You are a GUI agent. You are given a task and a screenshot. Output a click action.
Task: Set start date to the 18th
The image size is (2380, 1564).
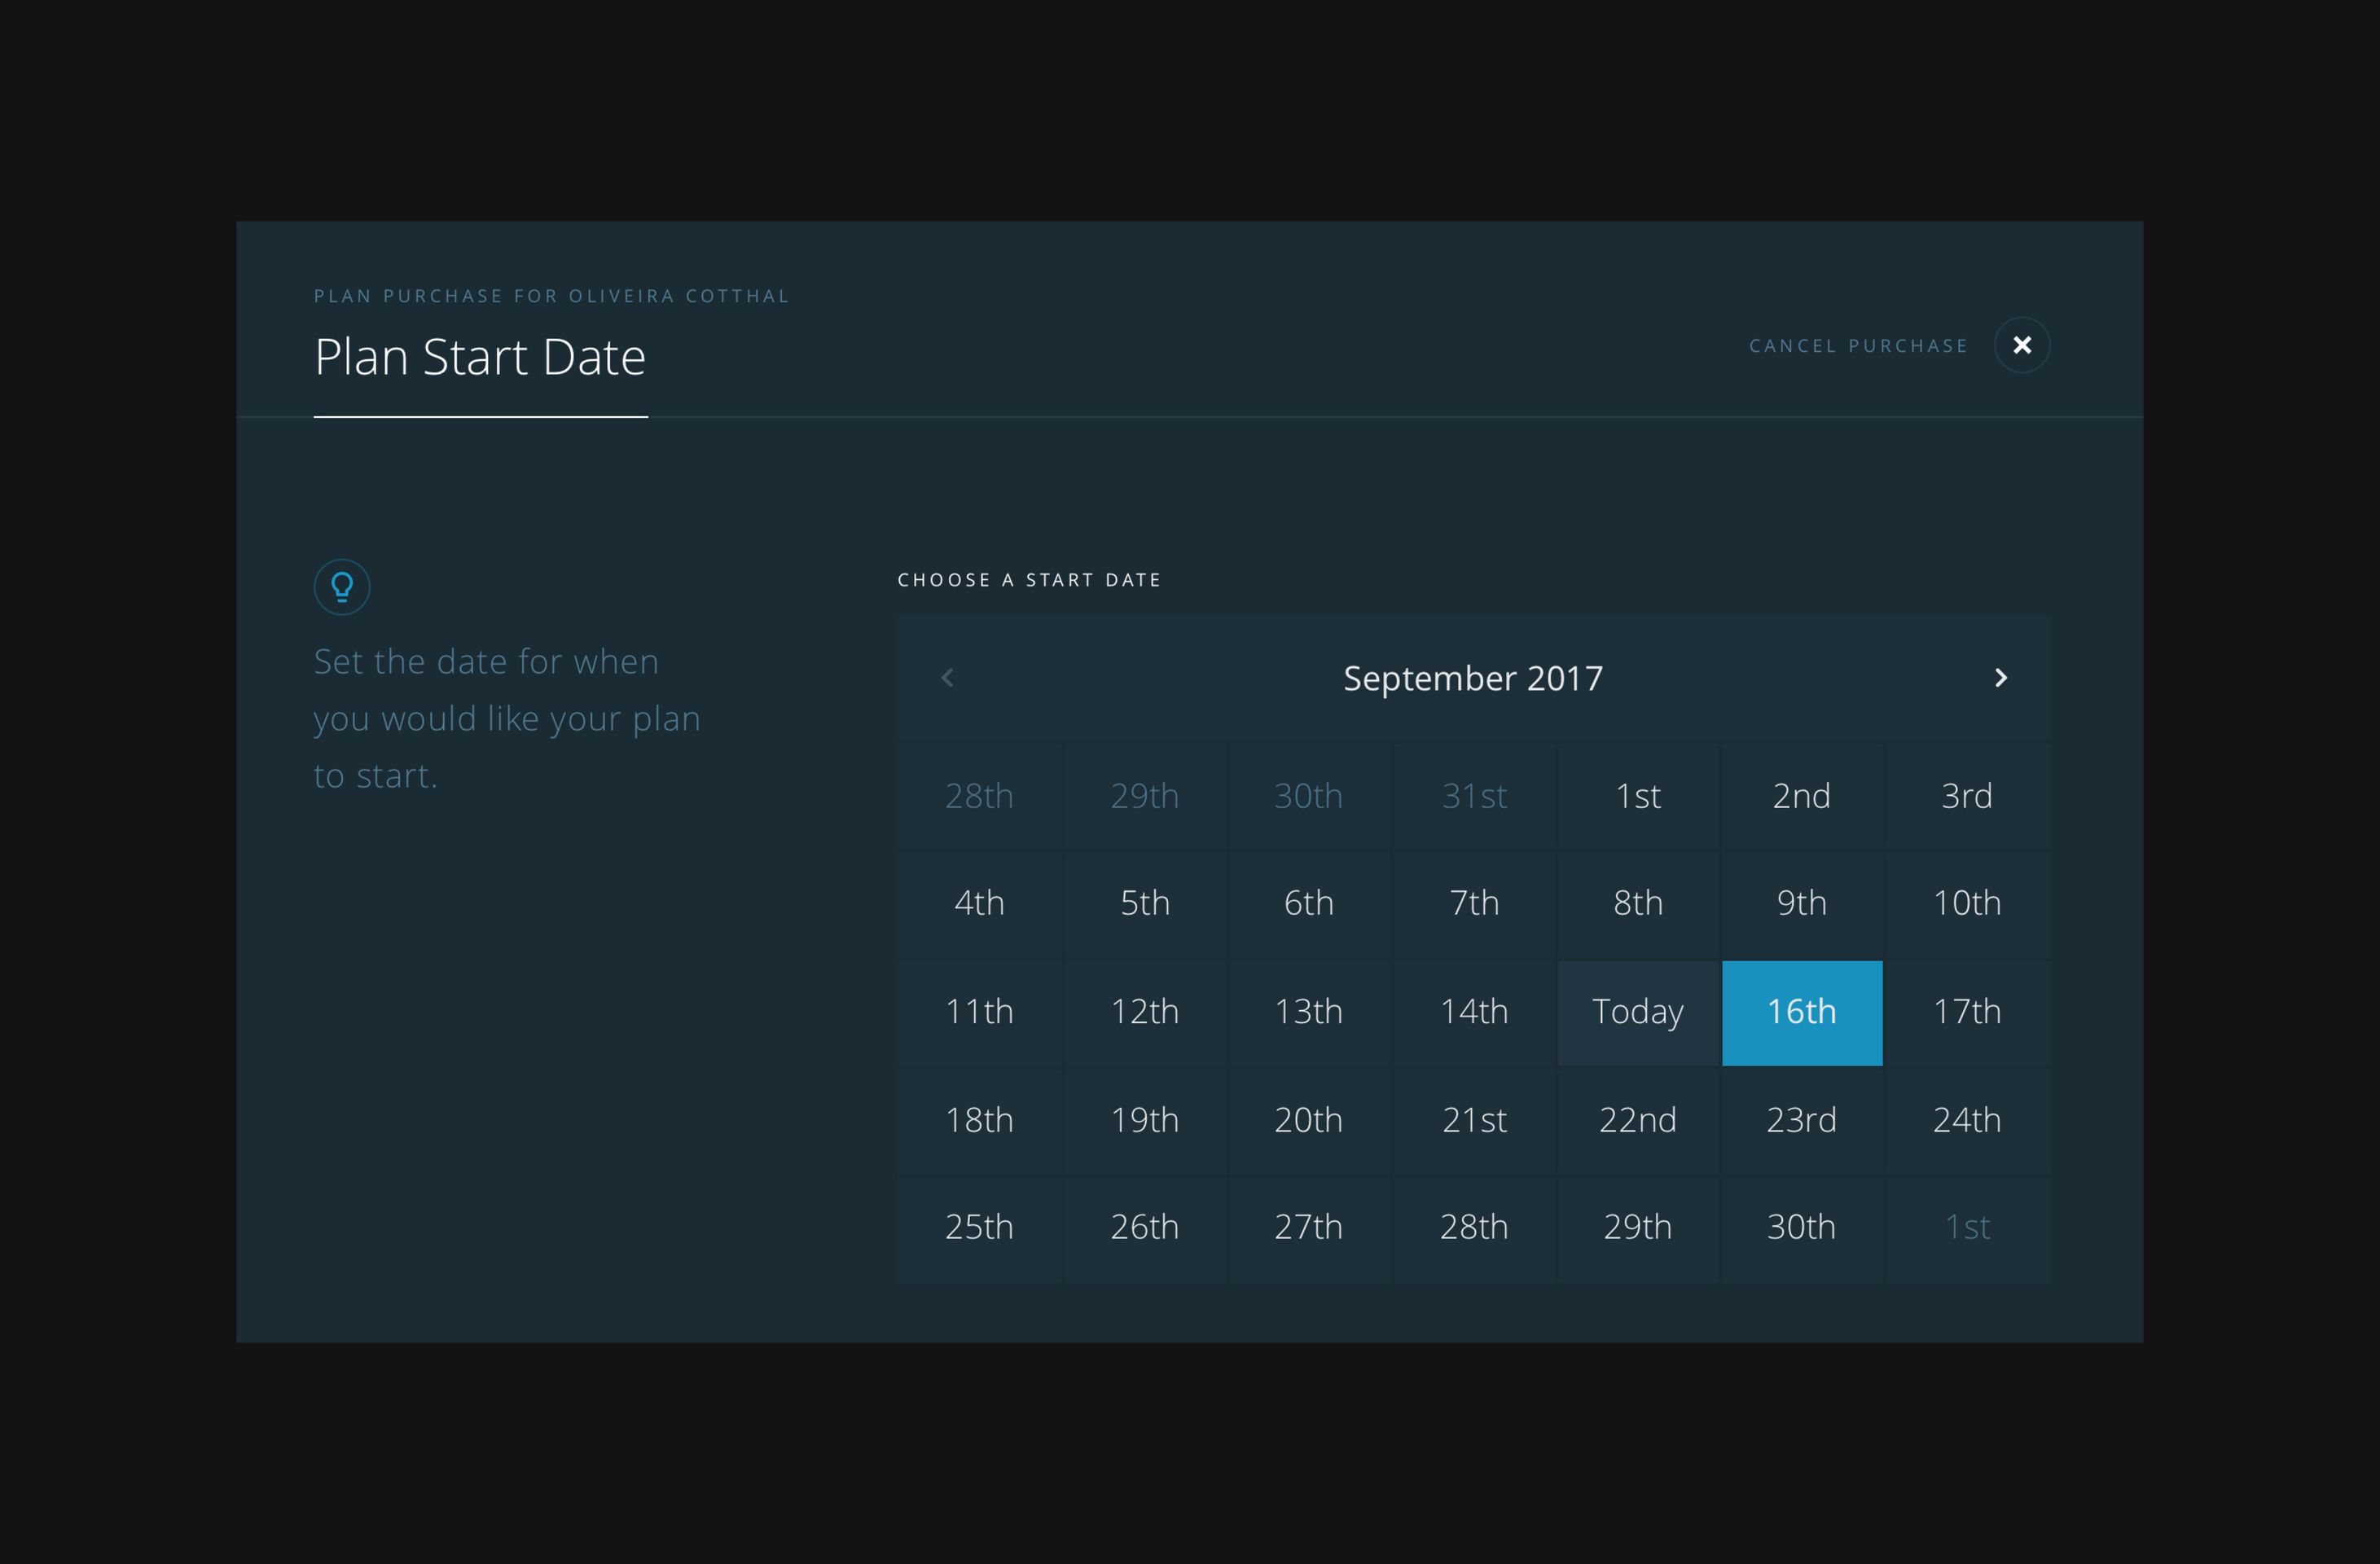[x=979, y=1120]
